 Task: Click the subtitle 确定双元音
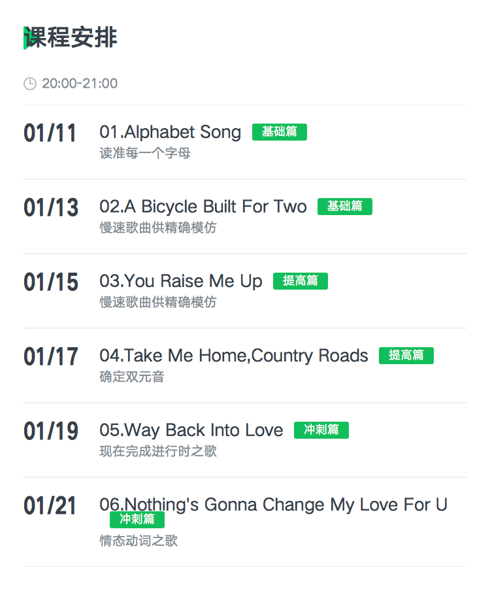pyautogui.click(x=132, y=377)
